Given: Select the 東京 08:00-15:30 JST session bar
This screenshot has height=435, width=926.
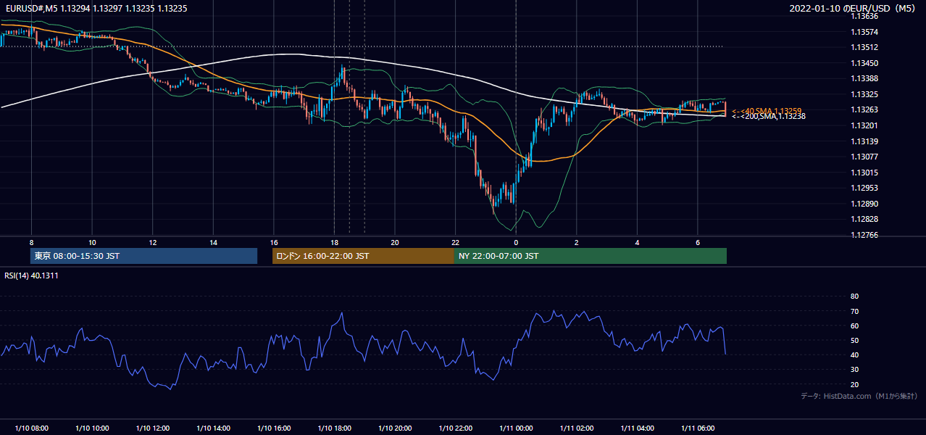Looking at the screenshot, I should (x=143, y=256).
